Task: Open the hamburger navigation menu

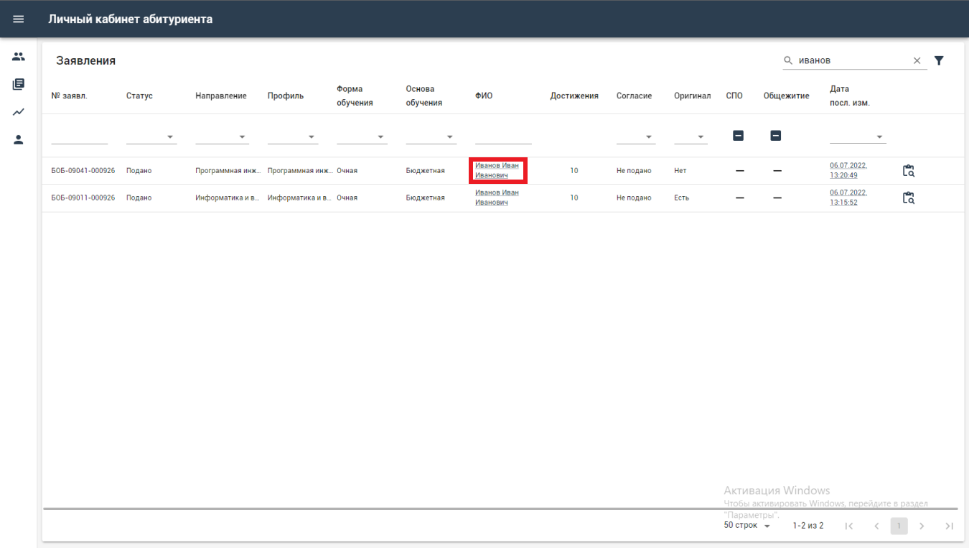Action: (19, 19)
